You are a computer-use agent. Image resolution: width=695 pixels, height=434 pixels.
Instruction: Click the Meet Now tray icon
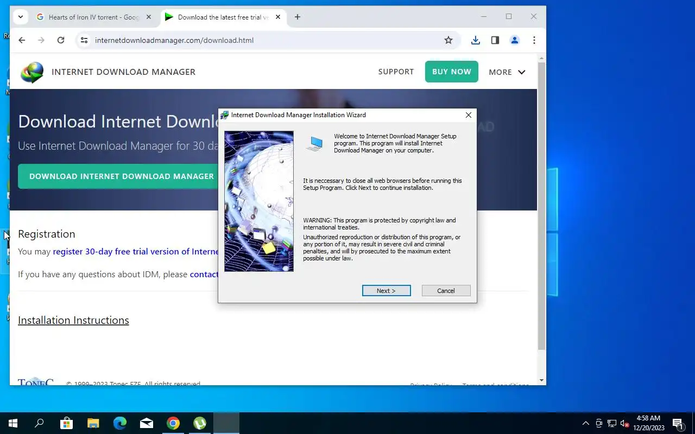pos(599,423)
